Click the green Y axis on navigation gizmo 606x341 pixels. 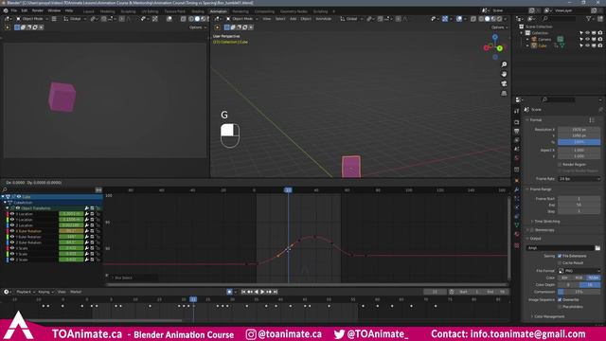point(500,48)
